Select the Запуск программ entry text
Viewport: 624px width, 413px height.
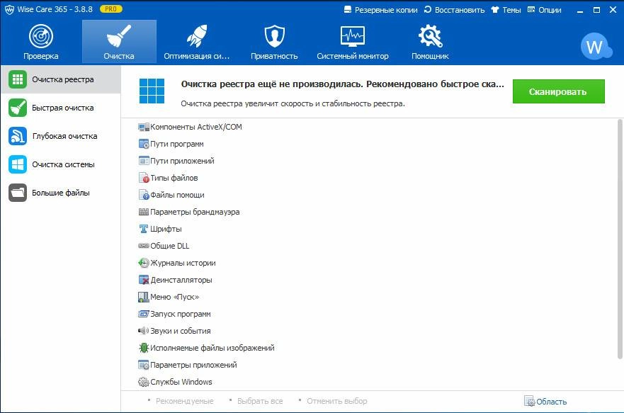tap(181, 314)
